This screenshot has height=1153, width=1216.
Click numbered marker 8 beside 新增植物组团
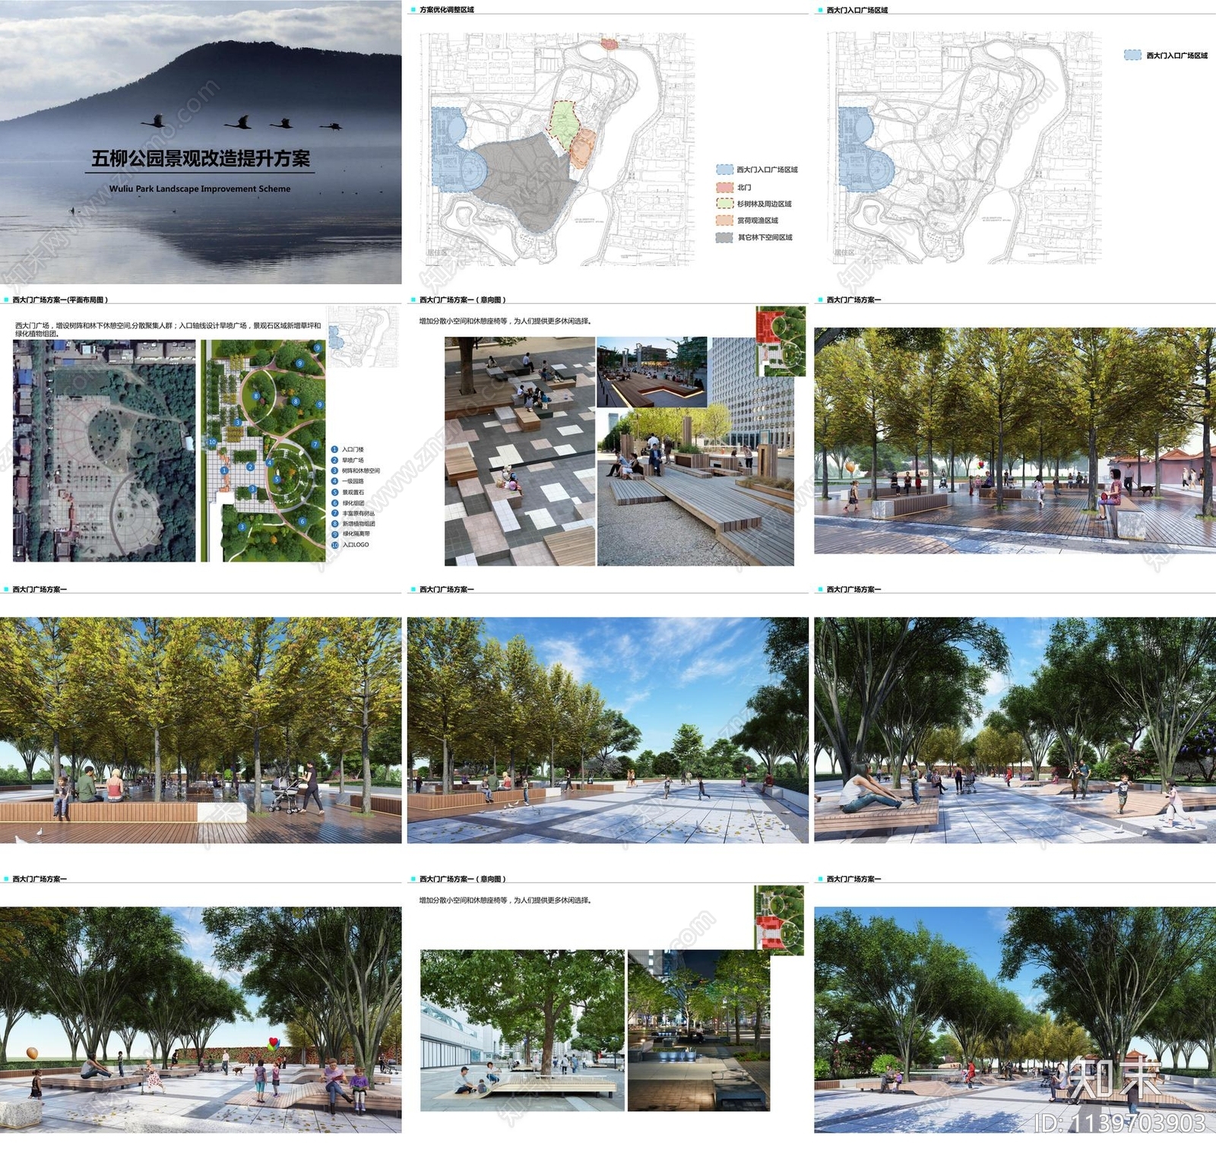click(x=334, y=524)
